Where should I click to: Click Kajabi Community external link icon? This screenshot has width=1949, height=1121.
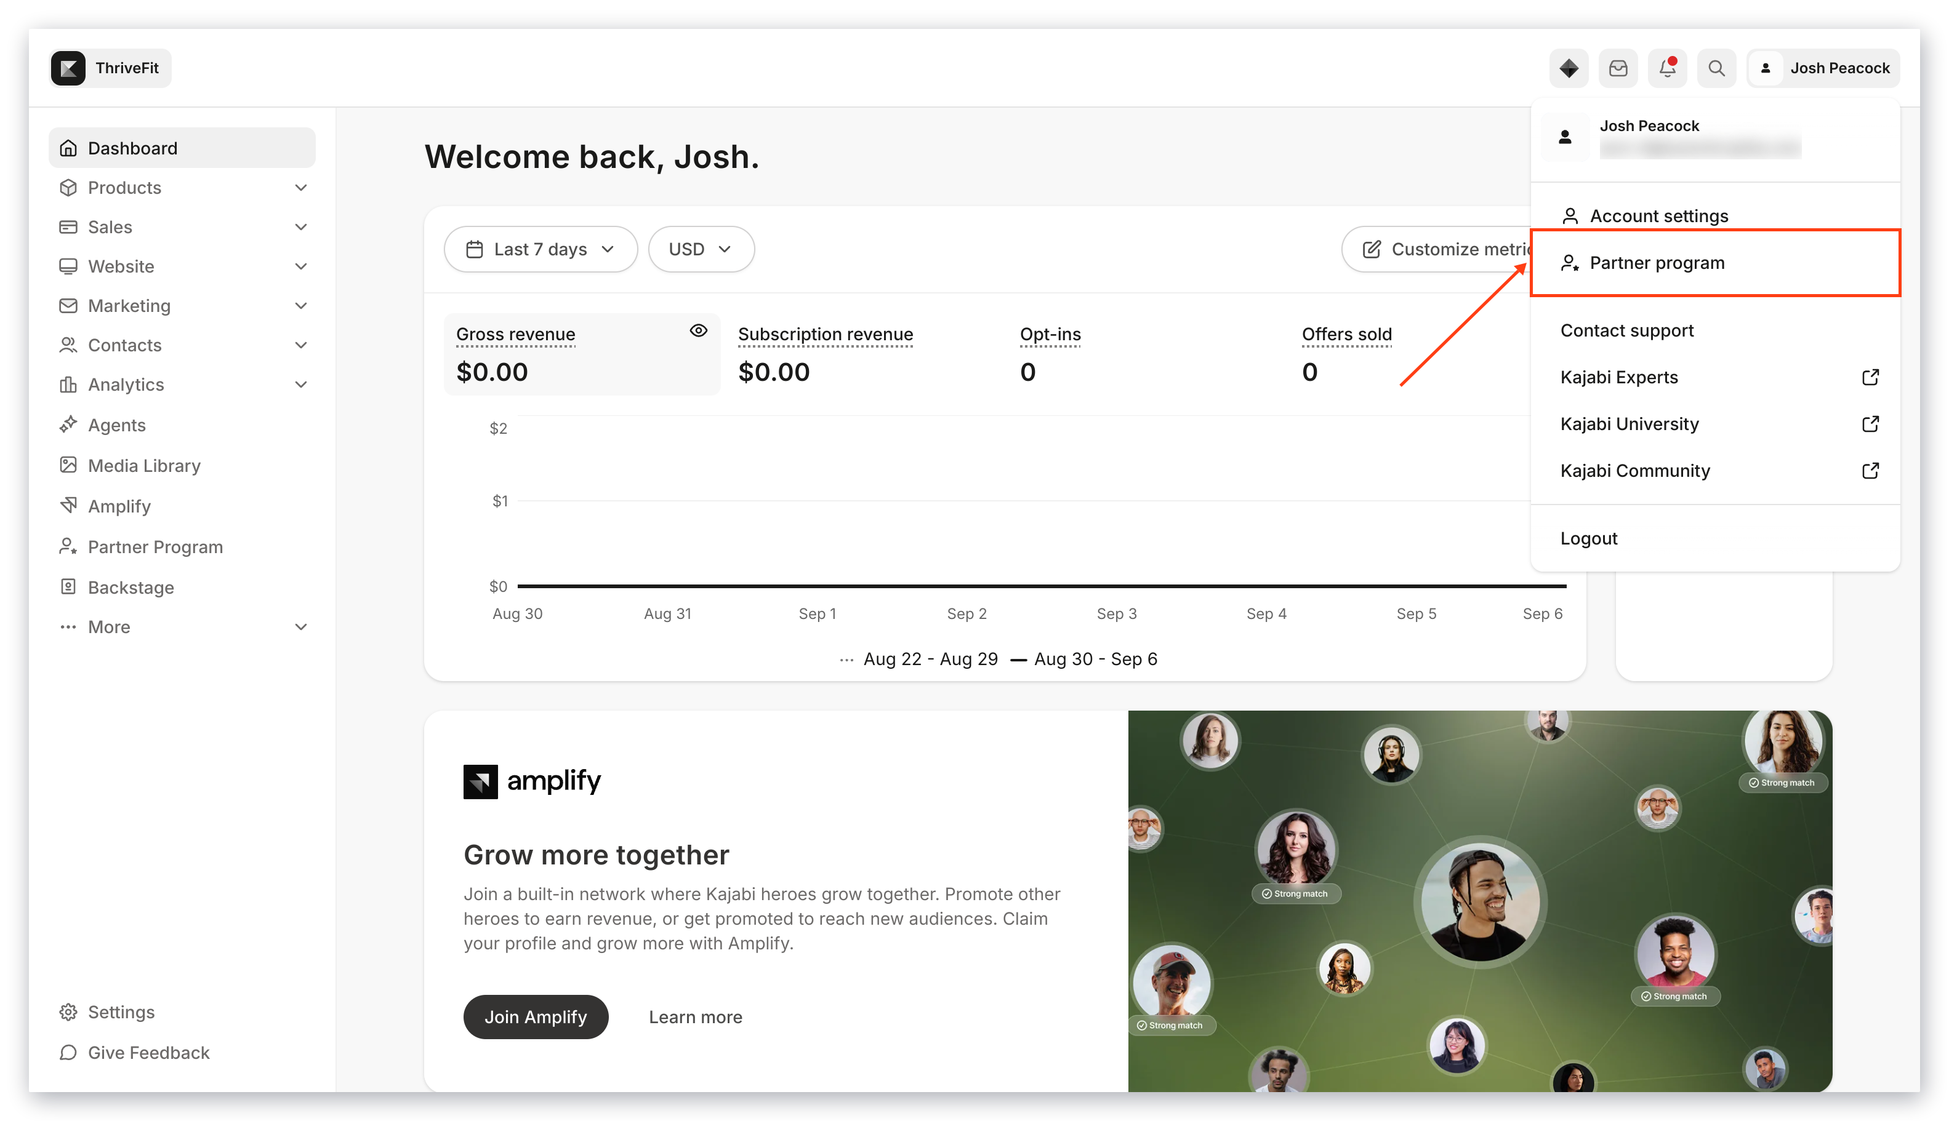point(1870,471)
